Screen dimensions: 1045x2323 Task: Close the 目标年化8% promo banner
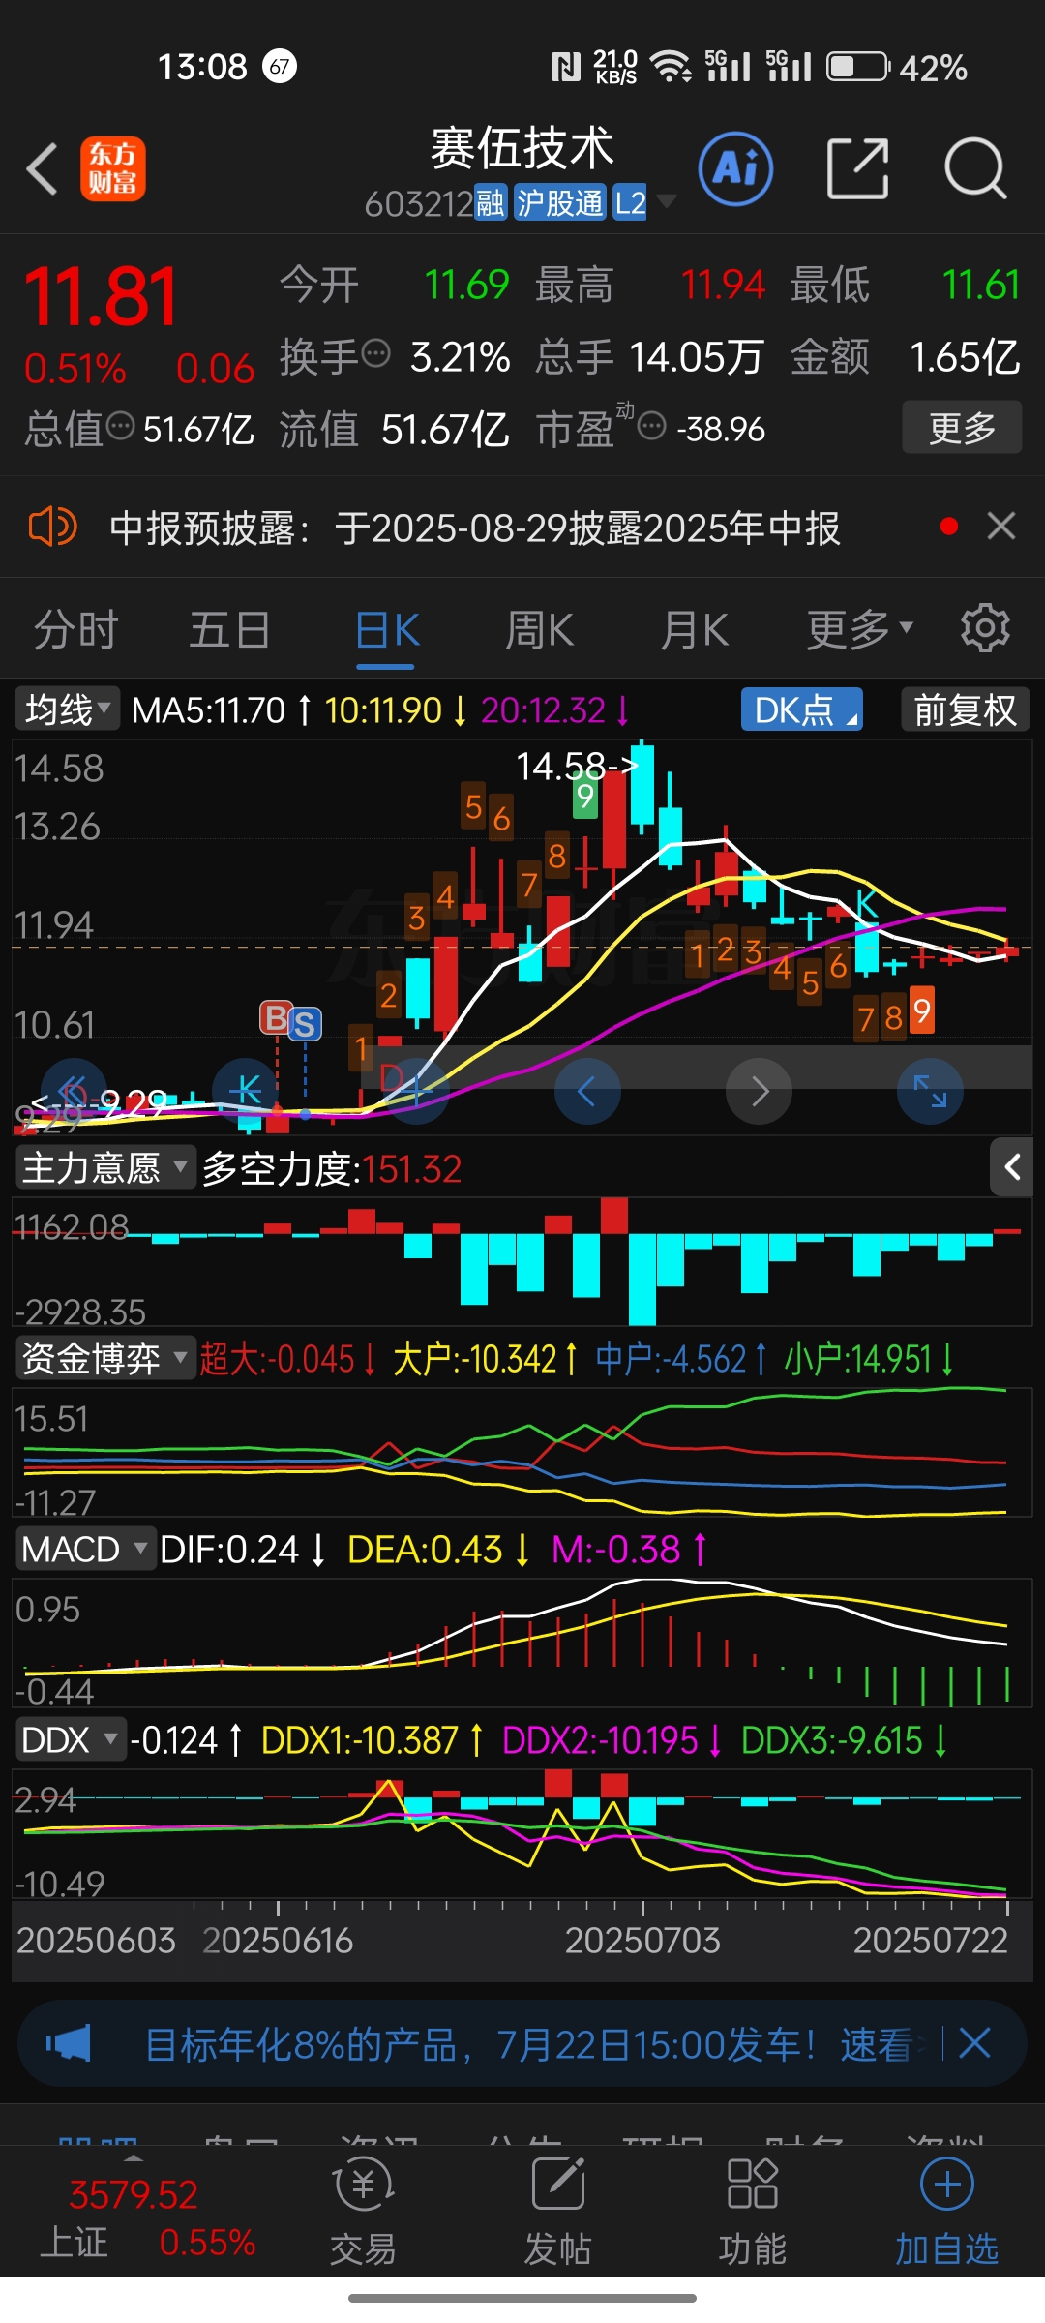coord(974,2043)
